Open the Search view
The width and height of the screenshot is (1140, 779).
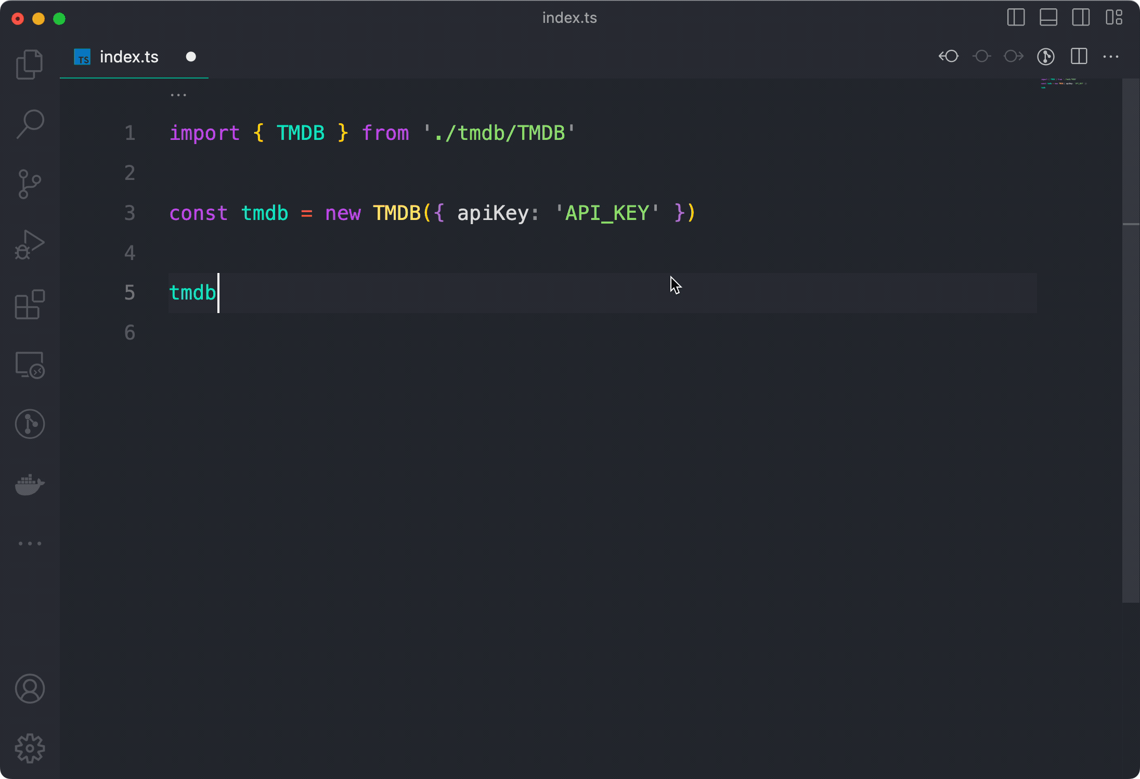pyautogui.click(x=30, y=124)
